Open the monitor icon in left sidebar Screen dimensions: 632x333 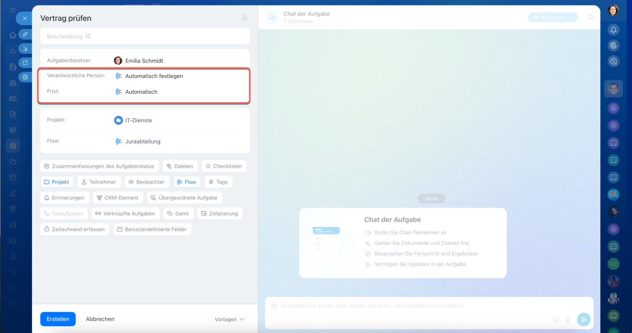(13, 130)
